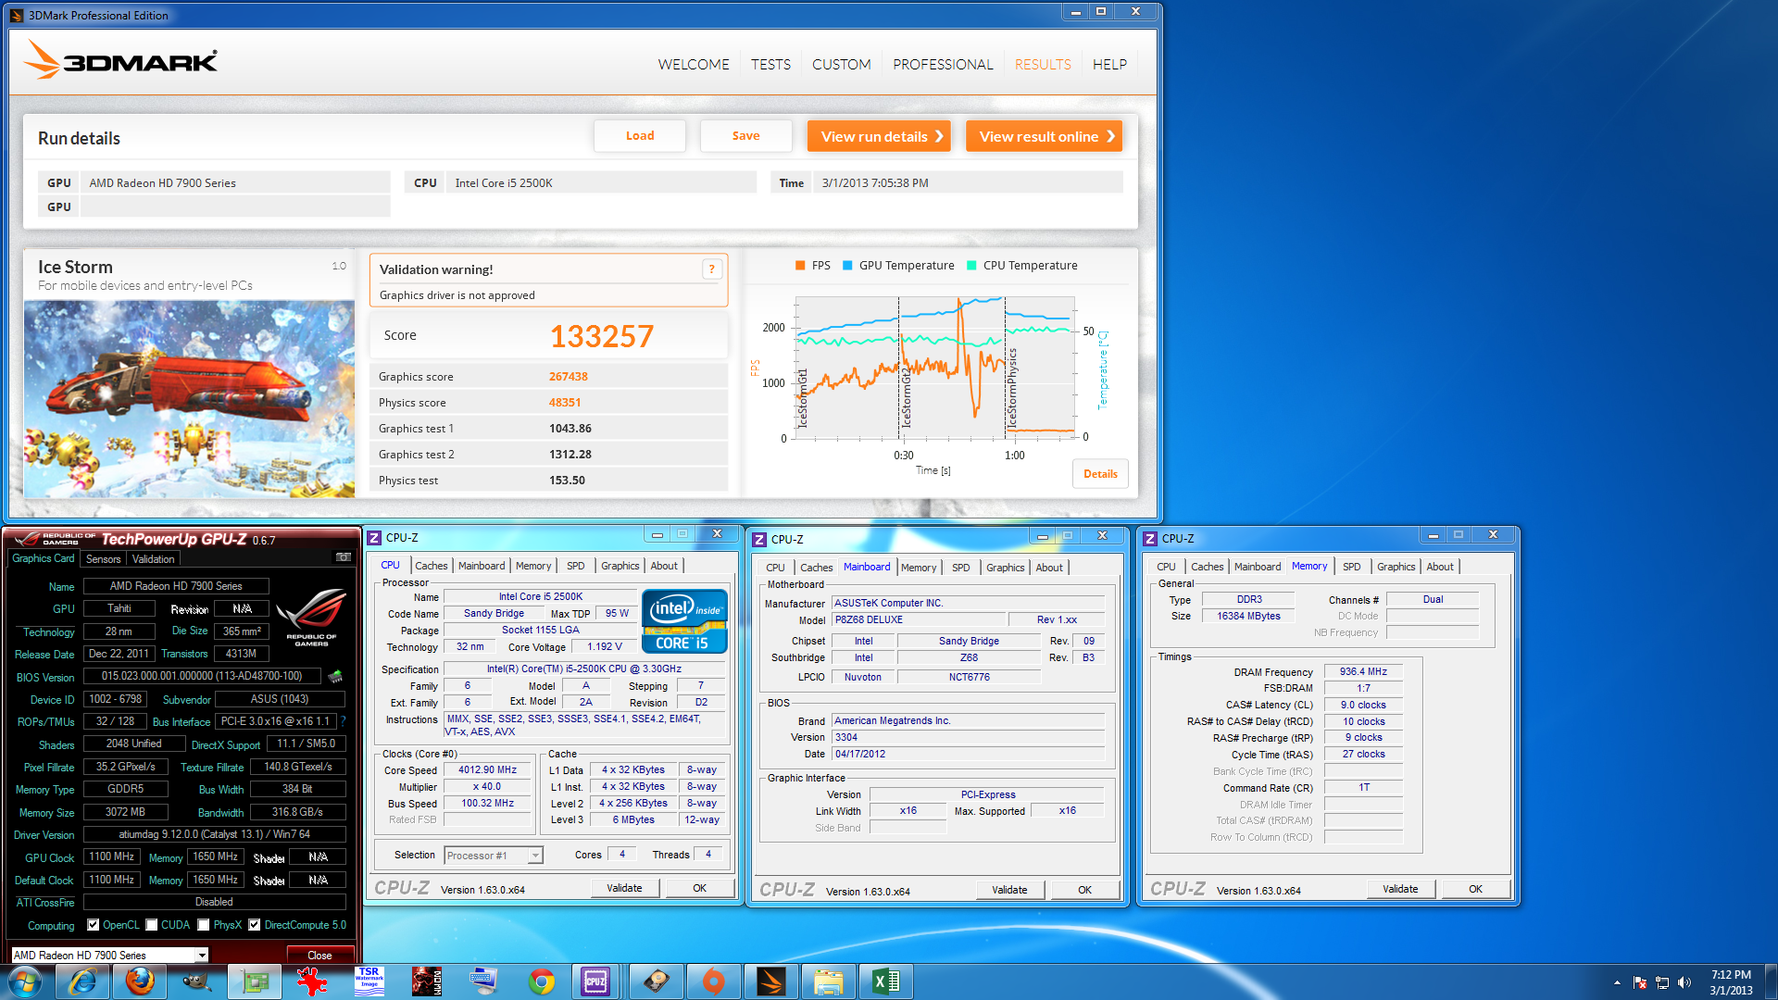
Task: Click the 3DMark logo
Action: 120,60
